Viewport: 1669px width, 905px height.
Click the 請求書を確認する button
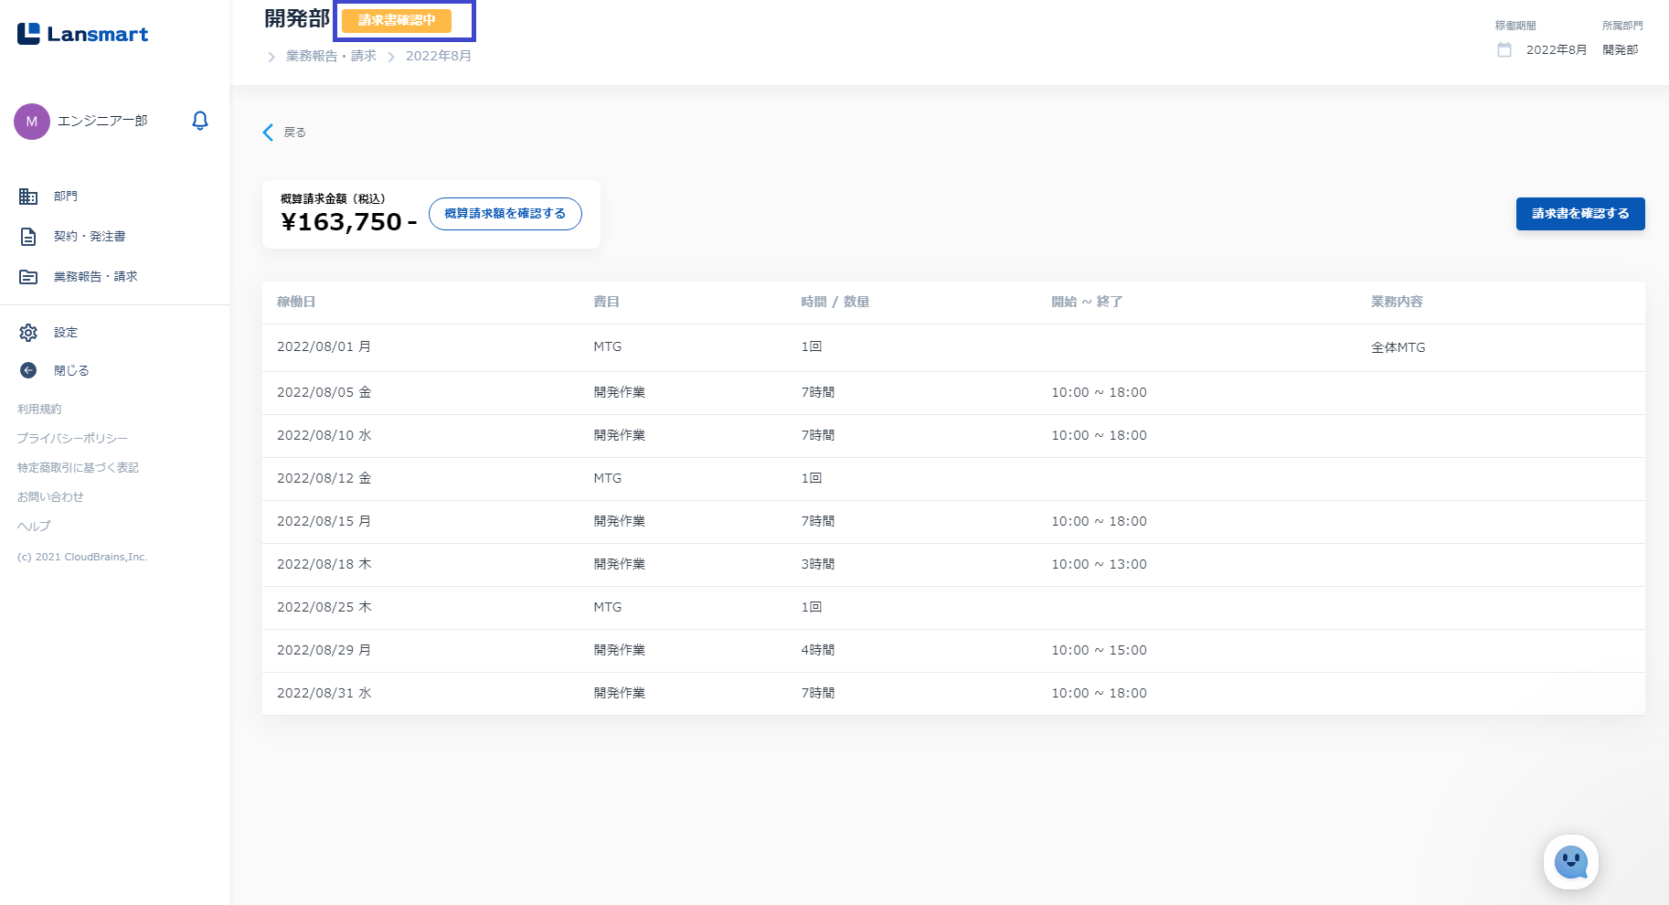(x=1580, y=214)
